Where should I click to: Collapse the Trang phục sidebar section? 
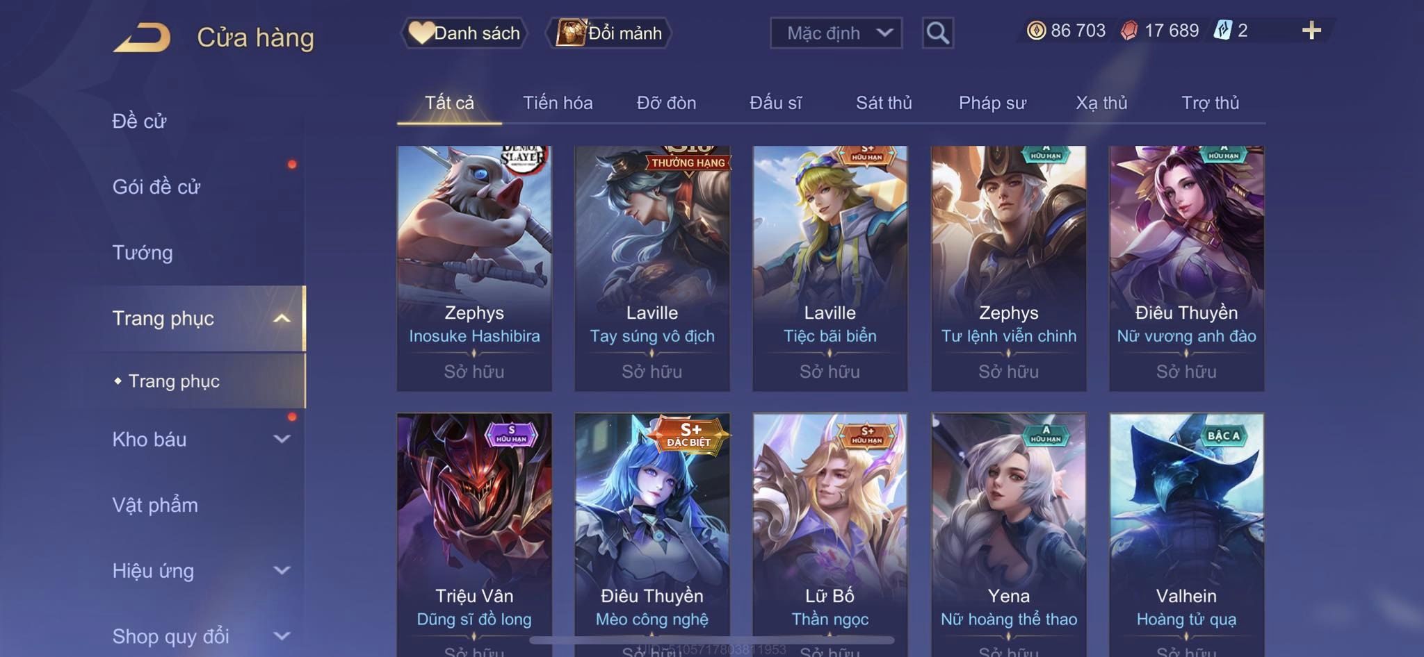pyautogui.click(x=282, y=318)
